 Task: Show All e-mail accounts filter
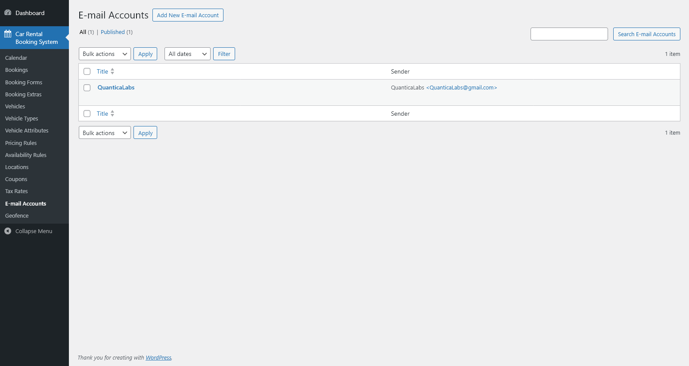point(83,32)
